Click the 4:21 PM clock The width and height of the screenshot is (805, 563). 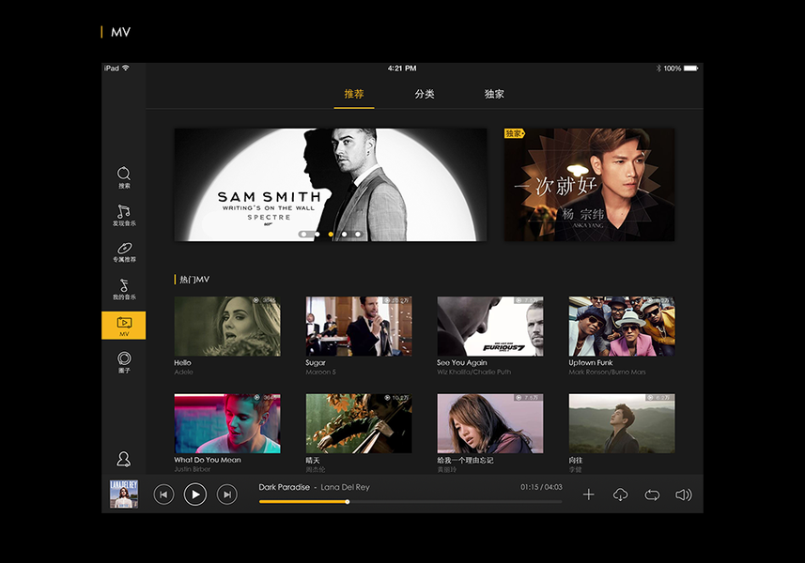tap(402, 68)
